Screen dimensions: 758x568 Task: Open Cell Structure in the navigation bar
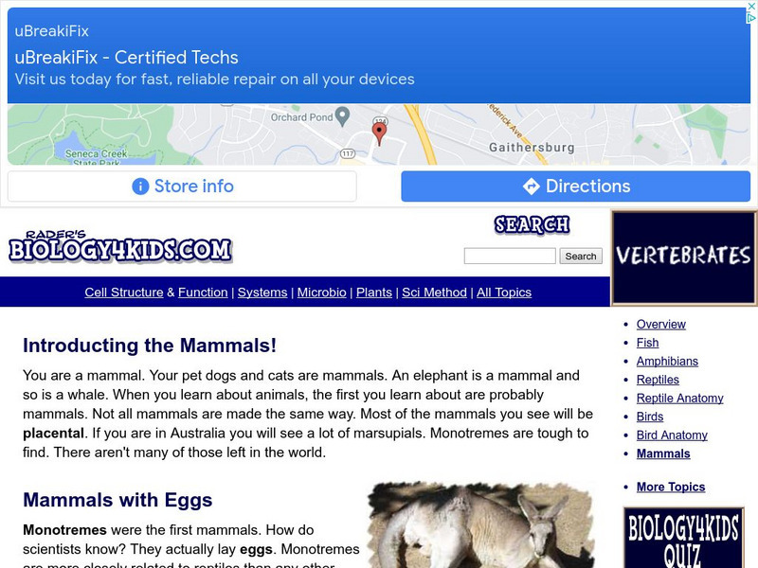pos(124,293)
